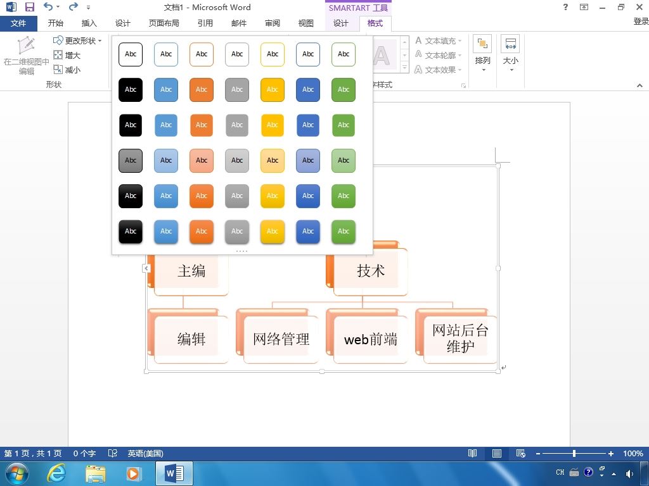Click 更改形状 dropdown
Screen dimensions: 649x486
coord(77,40)
